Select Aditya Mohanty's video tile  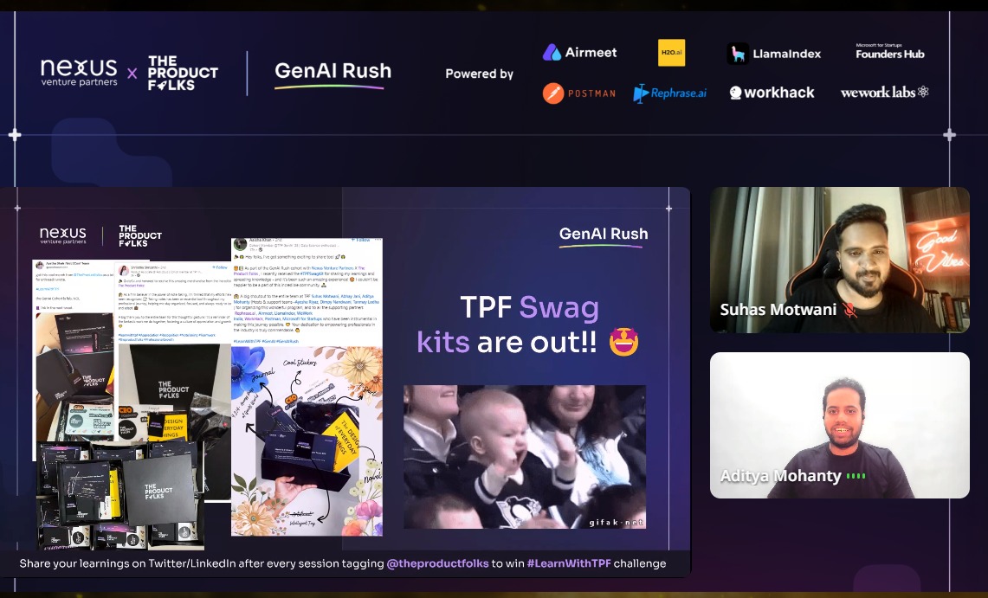[x=839, y=425]
